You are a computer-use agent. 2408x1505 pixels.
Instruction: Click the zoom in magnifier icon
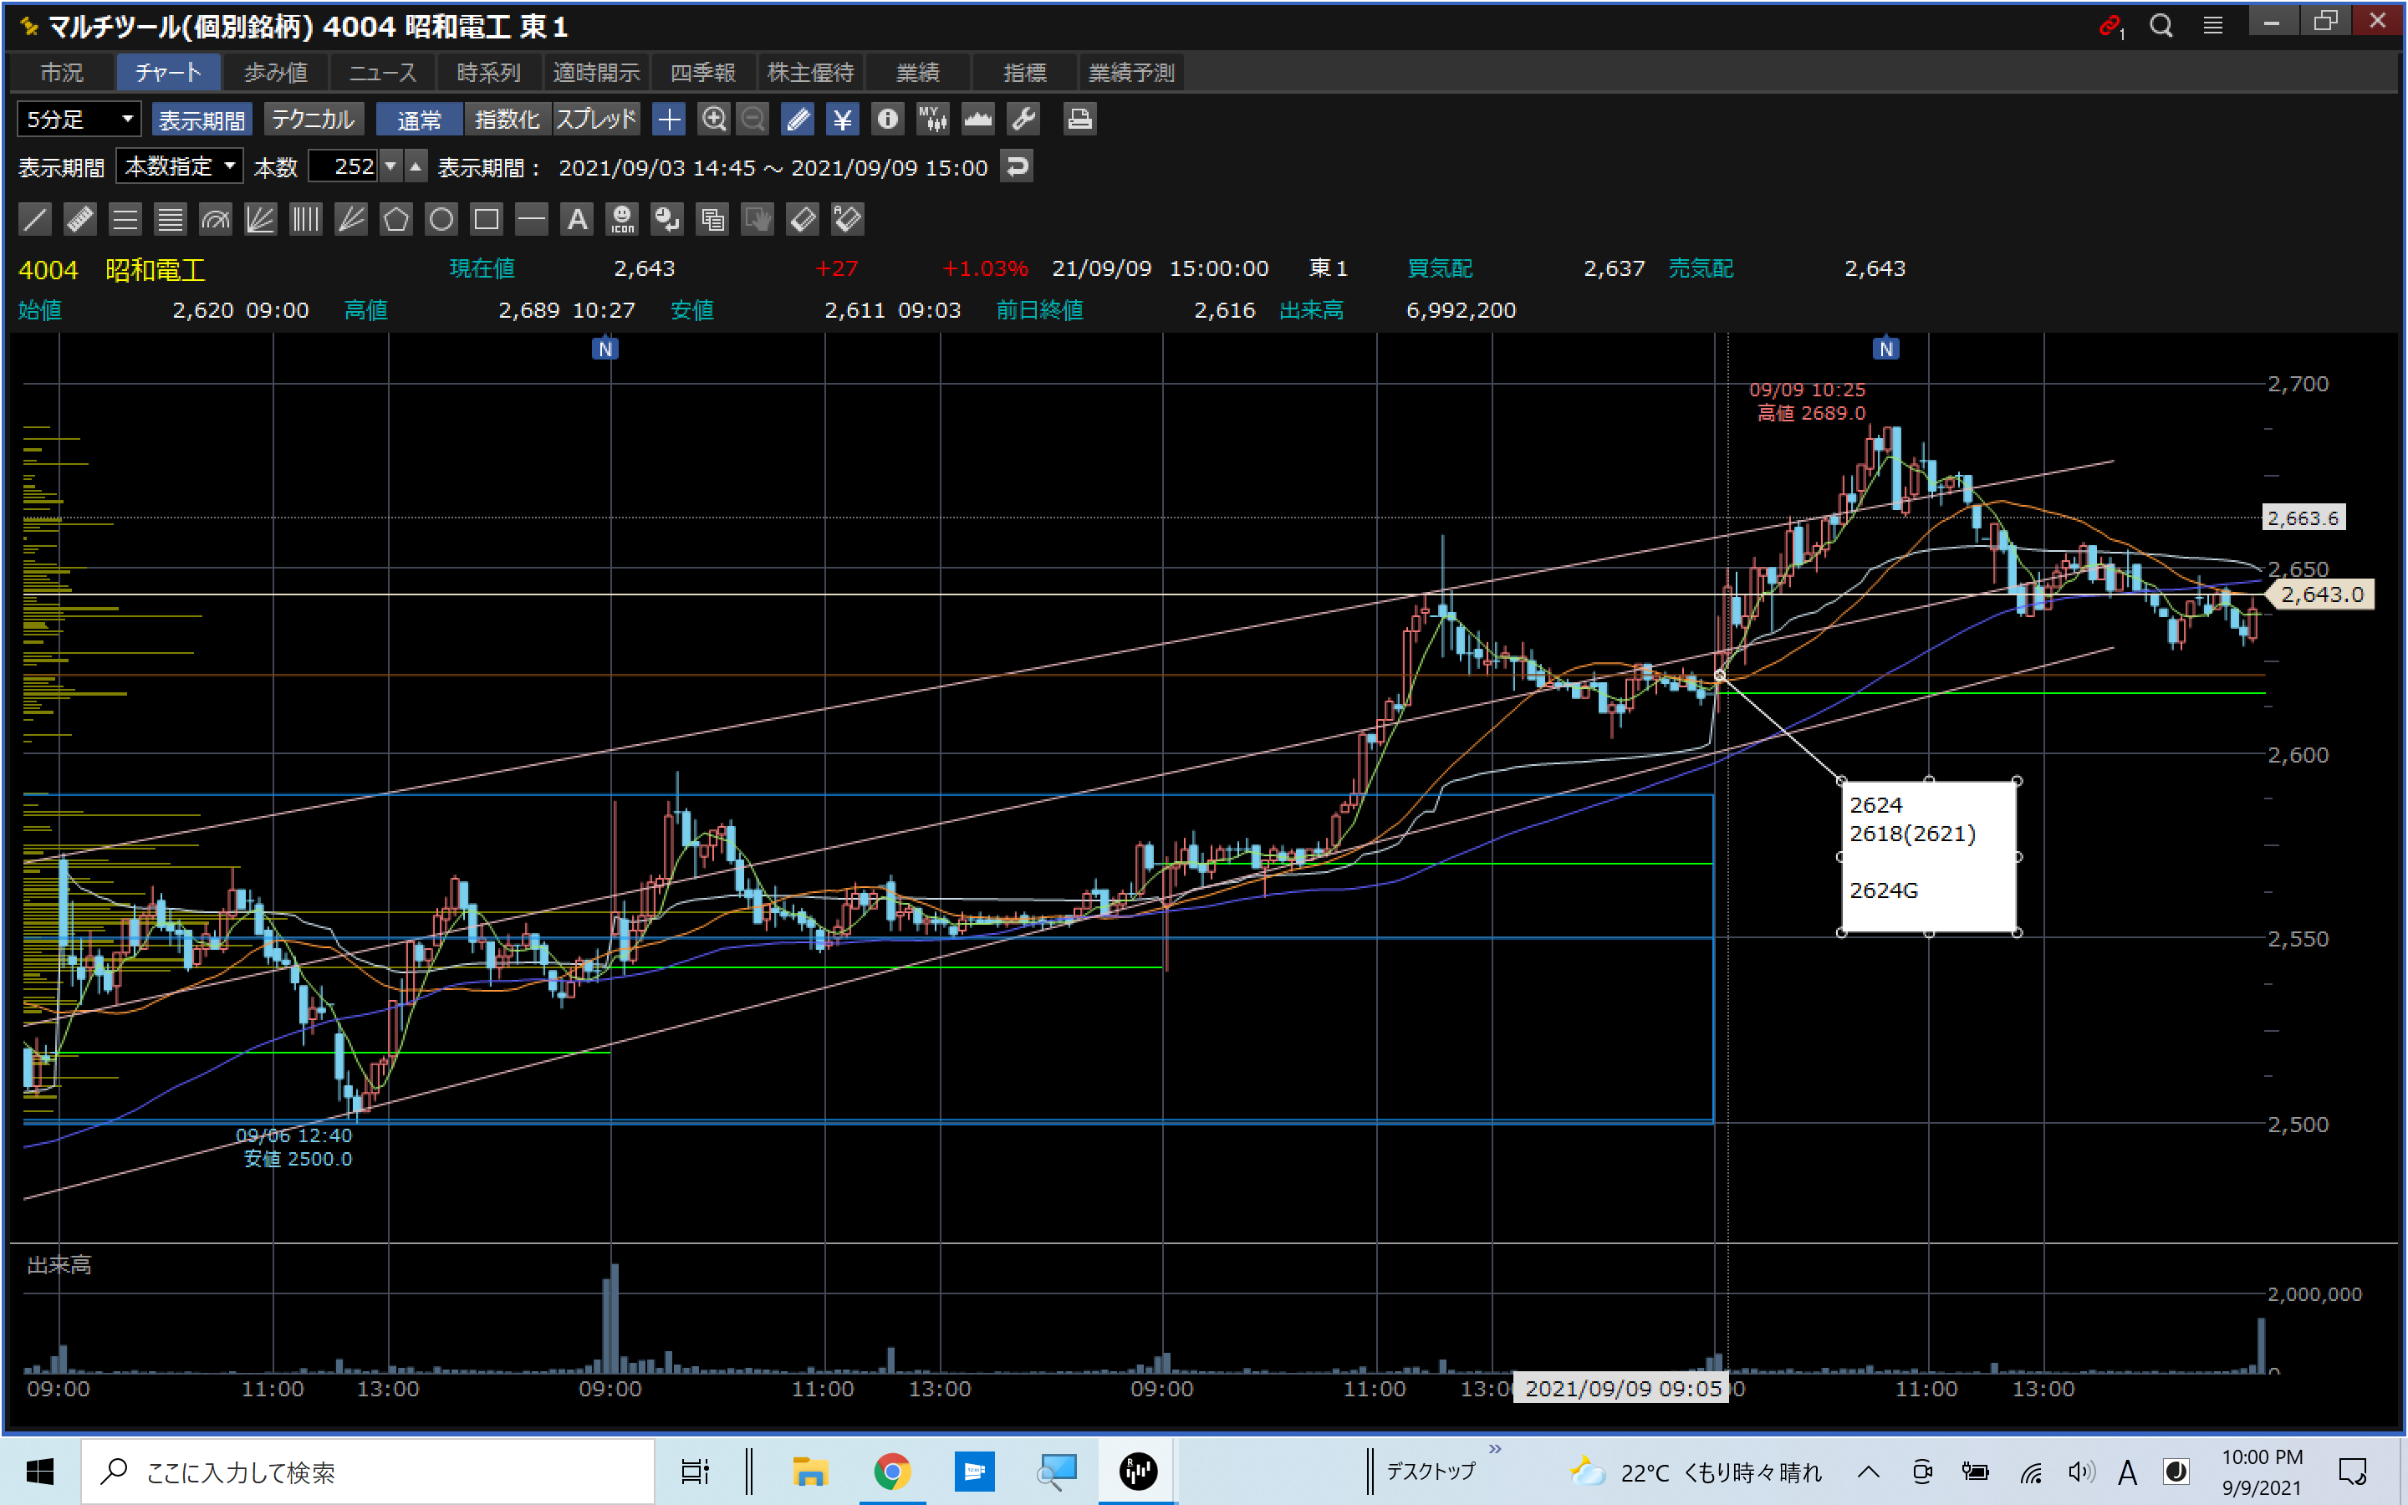click(713, 120)
